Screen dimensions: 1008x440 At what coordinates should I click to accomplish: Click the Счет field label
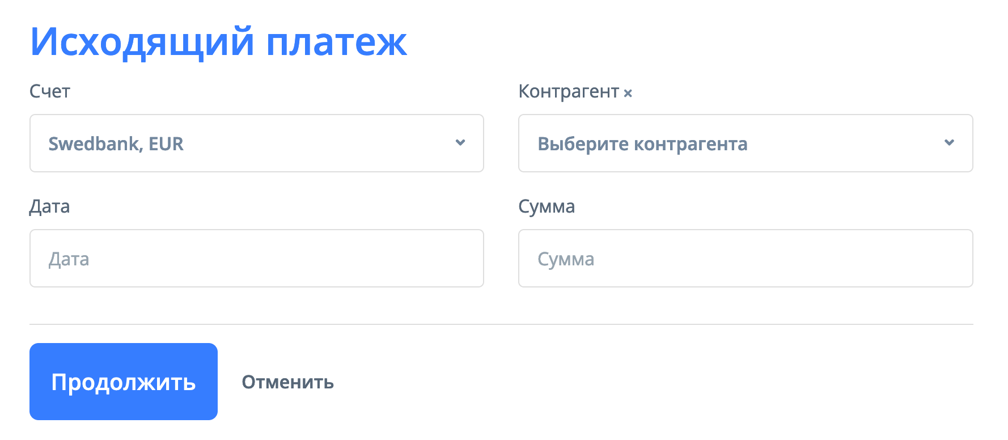pos(50,91)
